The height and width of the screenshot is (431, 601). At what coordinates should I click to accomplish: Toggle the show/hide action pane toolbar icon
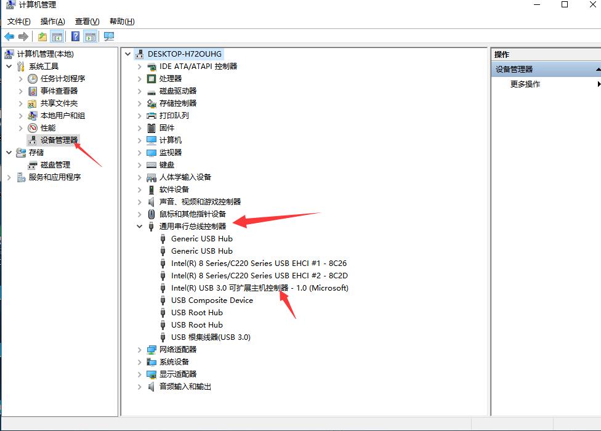tap(91, 37)
